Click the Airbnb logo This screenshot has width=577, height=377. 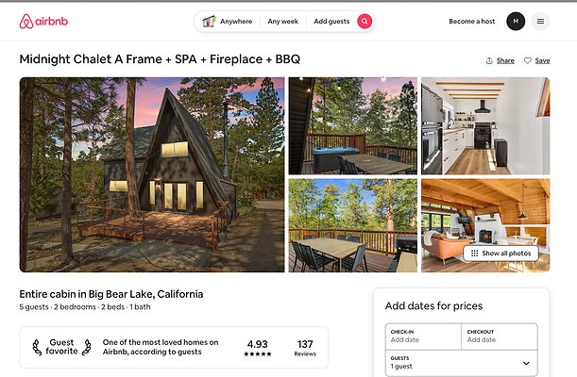pos(43,21)
